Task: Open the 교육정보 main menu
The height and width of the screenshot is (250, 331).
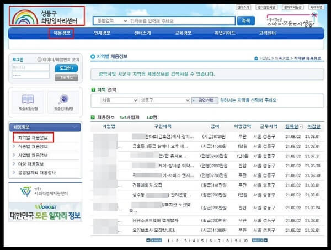Action: point(183,33)
